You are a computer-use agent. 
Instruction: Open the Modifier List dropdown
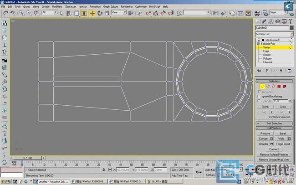pos(274,34)
